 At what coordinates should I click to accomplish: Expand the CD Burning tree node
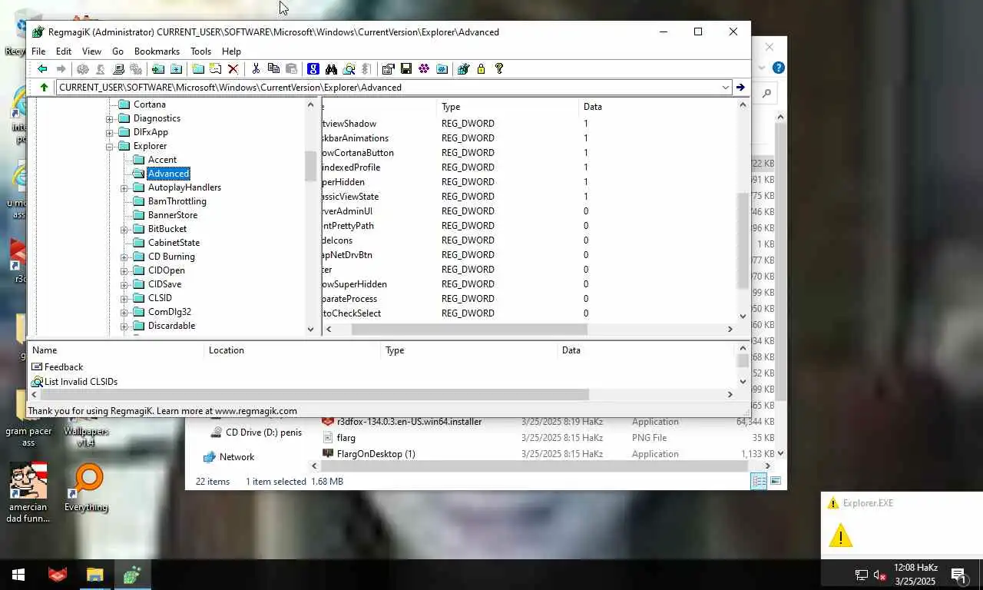(x=124, y=257)
